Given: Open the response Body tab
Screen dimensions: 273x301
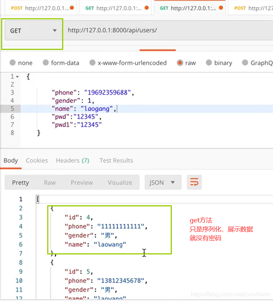Looking at the screenshot, I should [11, 161].
